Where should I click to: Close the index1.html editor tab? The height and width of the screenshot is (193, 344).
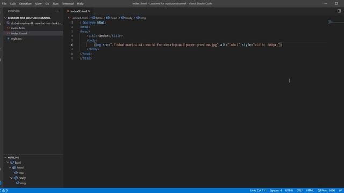tap(89, 11)
